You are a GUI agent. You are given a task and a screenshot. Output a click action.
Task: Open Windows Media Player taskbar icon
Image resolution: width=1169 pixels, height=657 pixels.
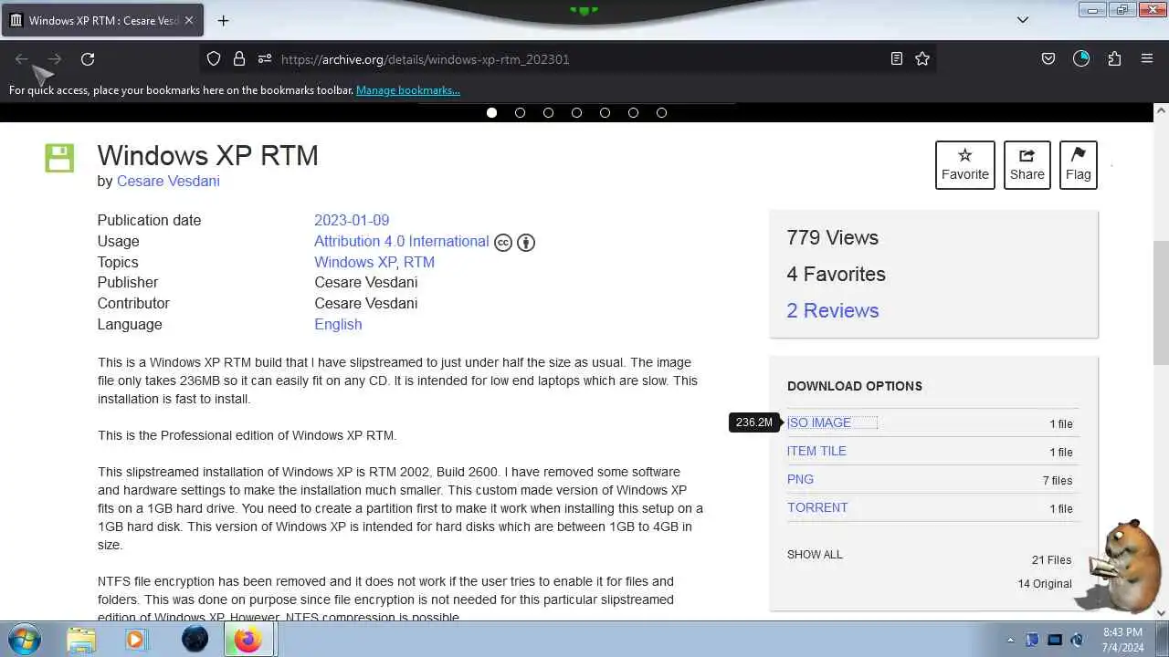coord(136,639)
